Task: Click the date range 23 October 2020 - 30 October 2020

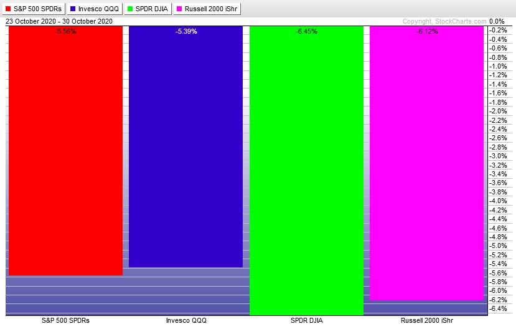Action: [59, 21]
